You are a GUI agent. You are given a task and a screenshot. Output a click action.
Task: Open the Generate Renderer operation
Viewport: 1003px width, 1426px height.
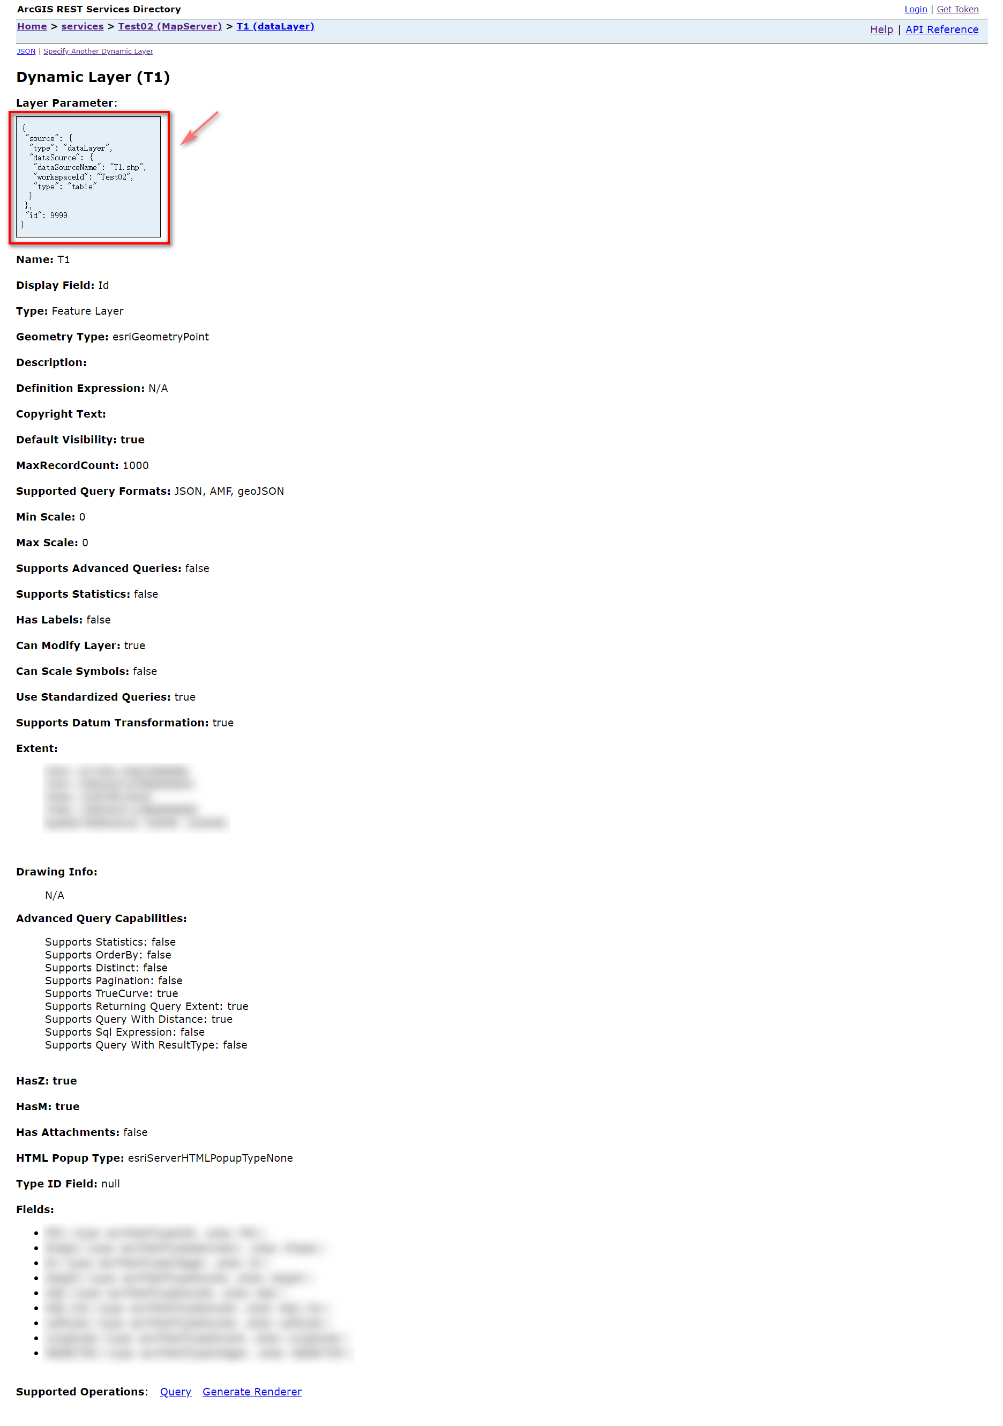(252, 1391)
